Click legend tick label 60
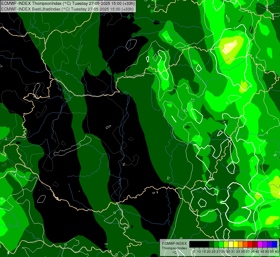The height and width of the screenshot is (257, 280). click(277, 252)
